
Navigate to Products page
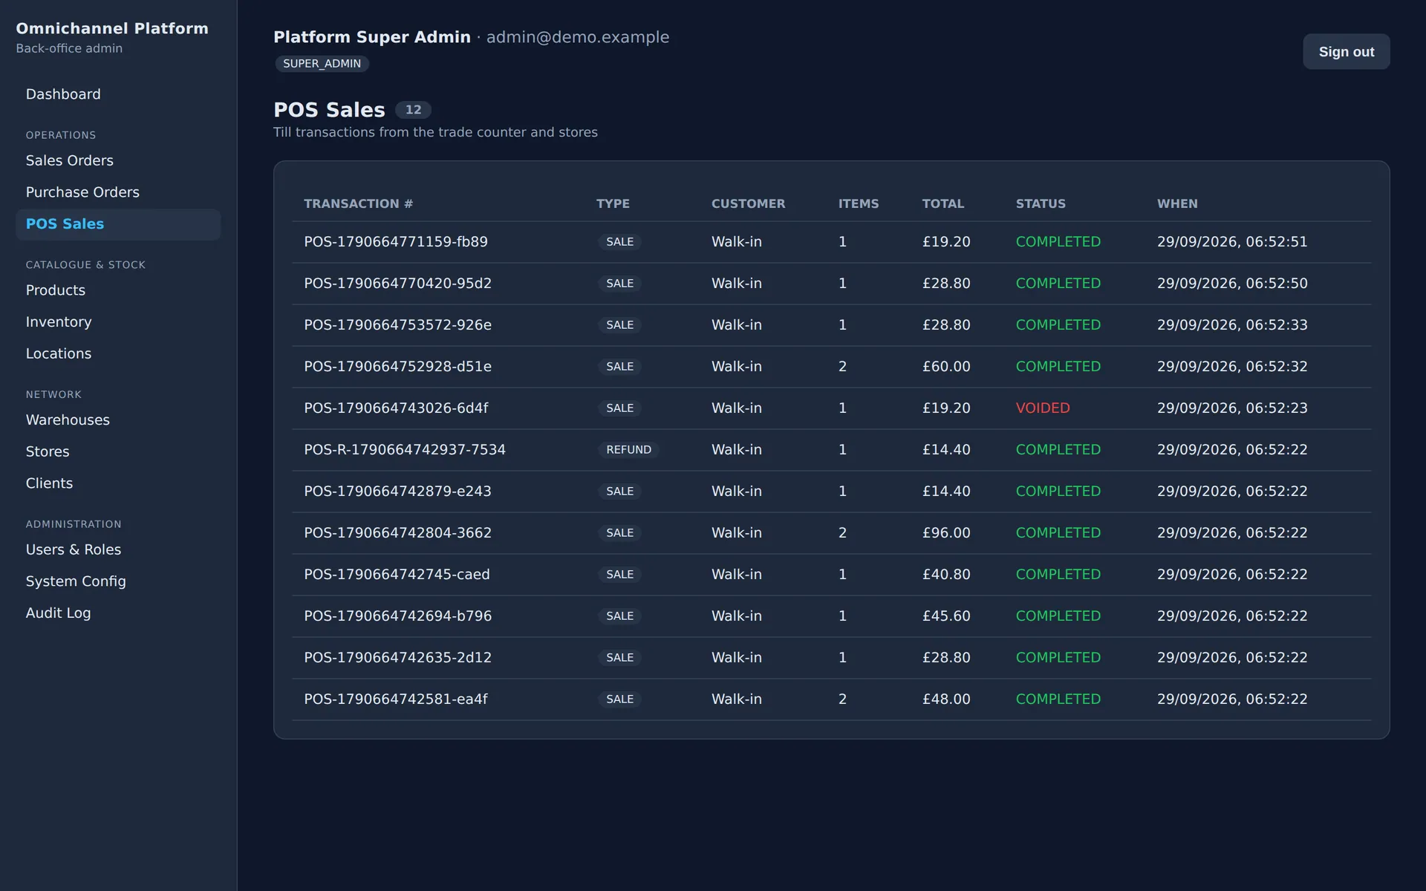click(118, 290)
